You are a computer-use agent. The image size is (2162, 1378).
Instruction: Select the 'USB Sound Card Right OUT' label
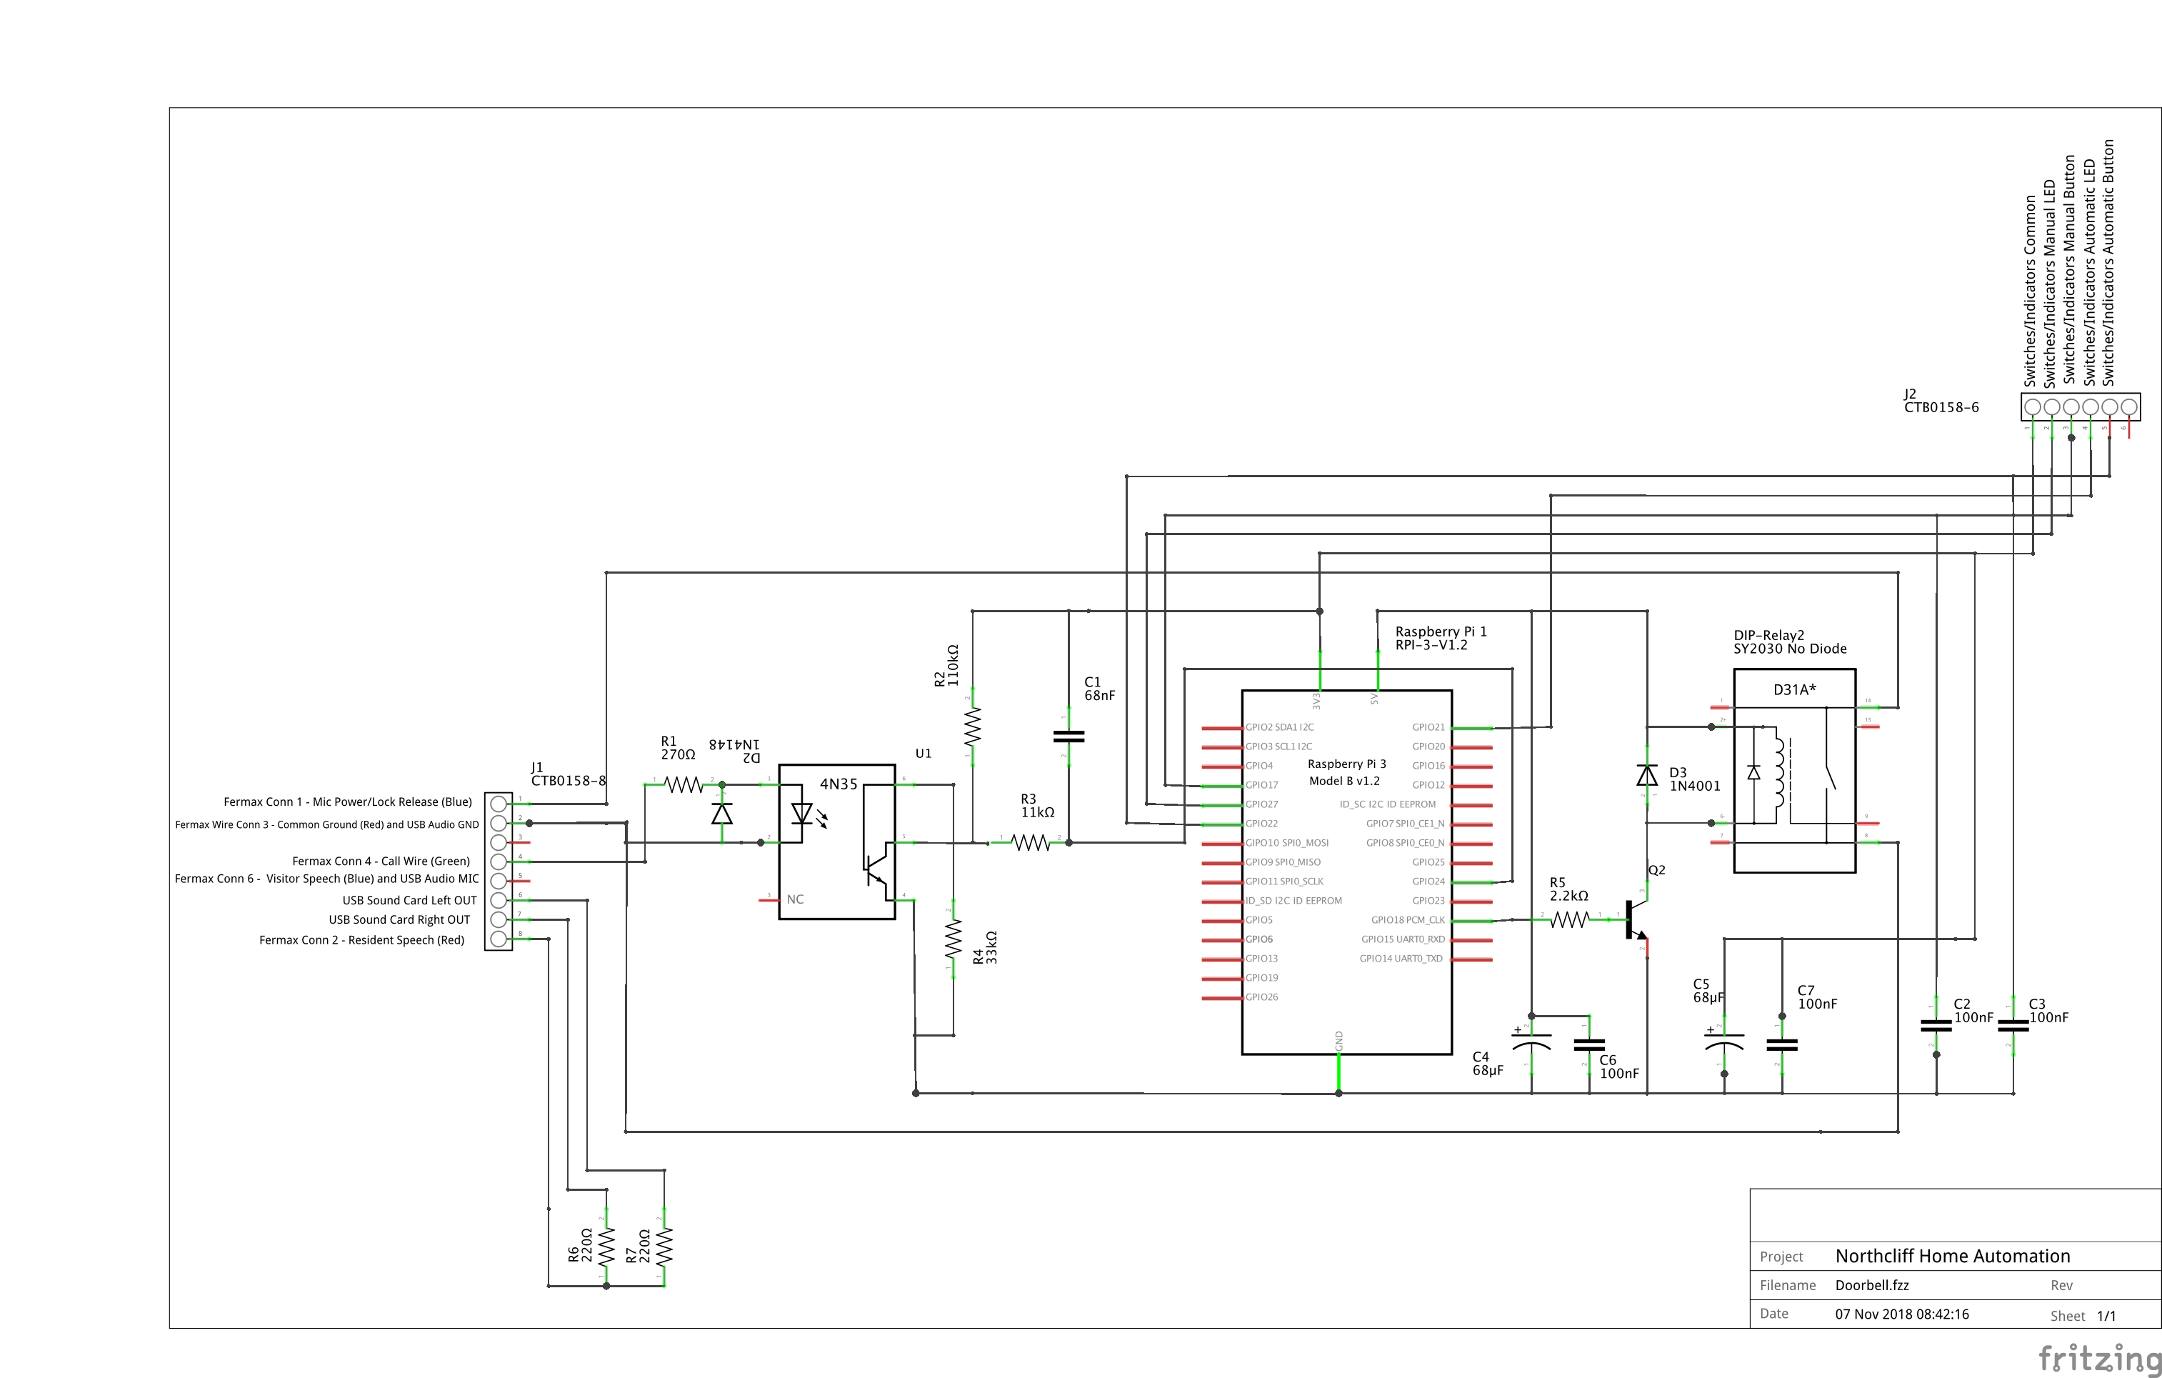click(399, 920)
